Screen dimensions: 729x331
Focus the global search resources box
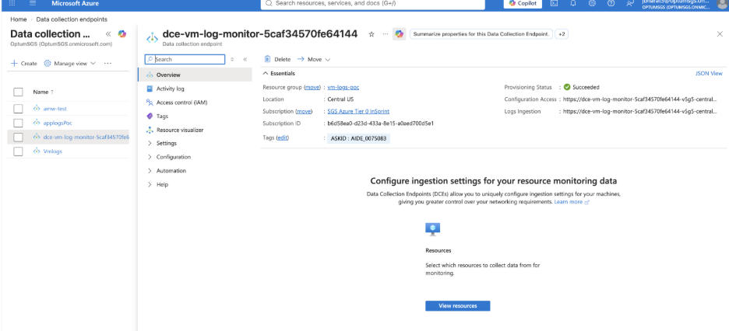click(x=373, y=3)
